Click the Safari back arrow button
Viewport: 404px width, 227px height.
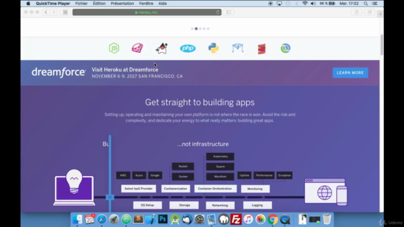coord(46,12)
